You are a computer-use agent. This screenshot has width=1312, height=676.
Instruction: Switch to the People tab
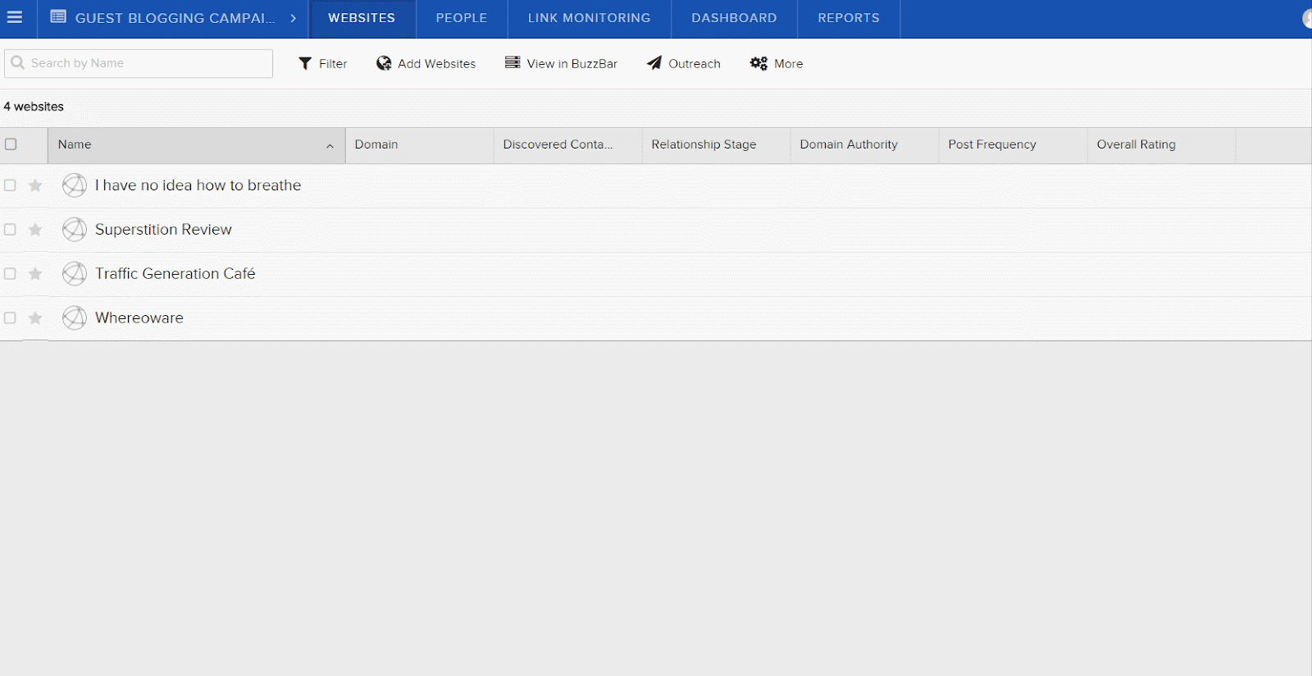[x=461, y=18]
